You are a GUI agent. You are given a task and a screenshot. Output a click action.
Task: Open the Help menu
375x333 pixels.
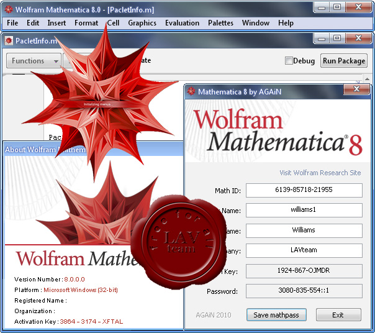[286, 23]
